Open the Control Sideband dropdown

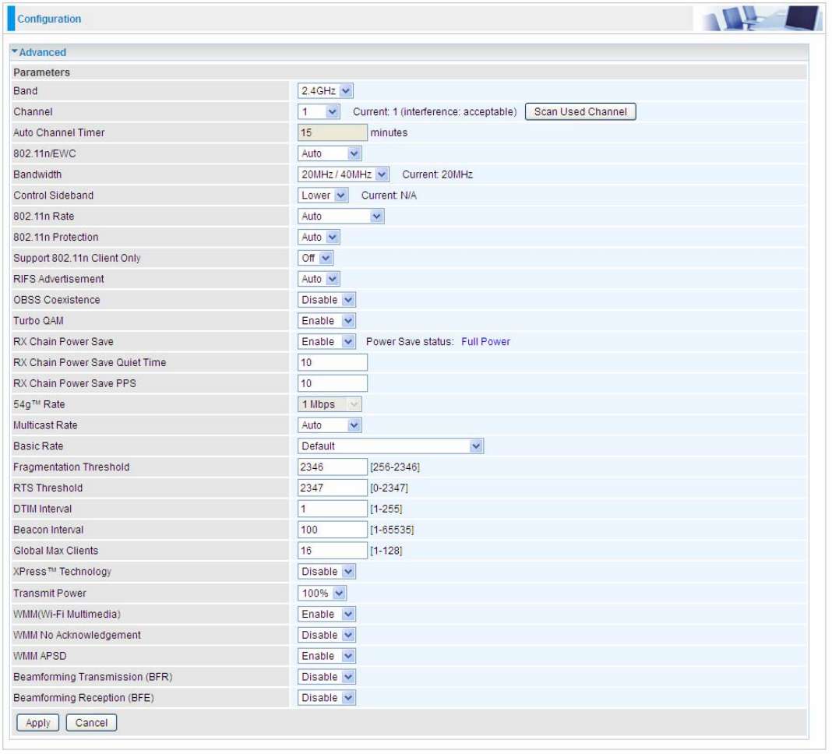click(x=323, y=196)
